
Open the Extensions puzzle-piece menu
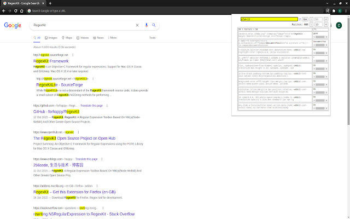point(334,11)
